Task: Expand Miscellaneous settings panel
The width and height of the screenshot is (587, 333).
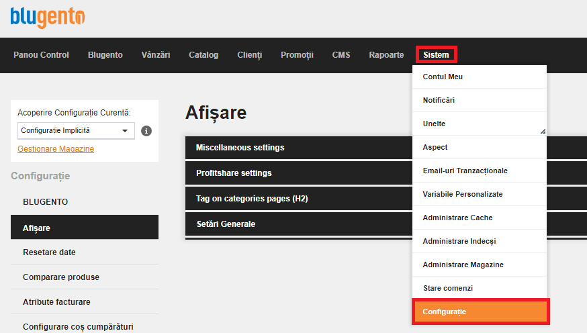Action: [299, 148]
